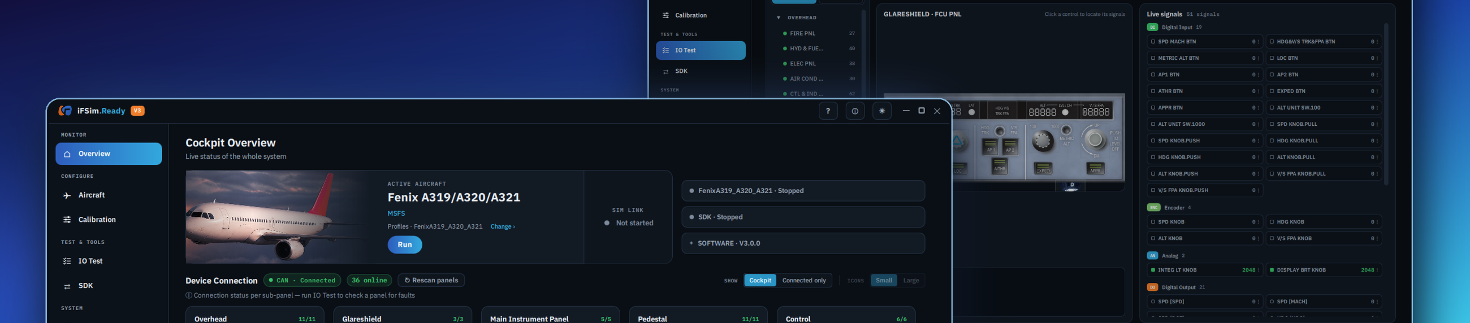This screenshot has height=323, width=1470.
Task: Open the options dots on INTEG LT KNOB row
Action: [x=1259, y=270]
